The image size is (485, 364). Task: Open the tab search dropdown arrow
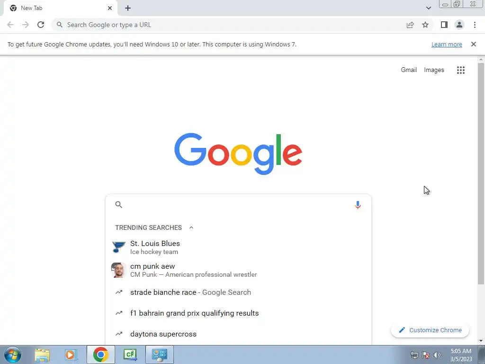(428, 8)
